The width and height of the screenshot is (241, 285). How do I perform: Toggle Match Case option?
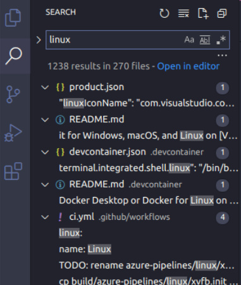click(x=189, y=40)
